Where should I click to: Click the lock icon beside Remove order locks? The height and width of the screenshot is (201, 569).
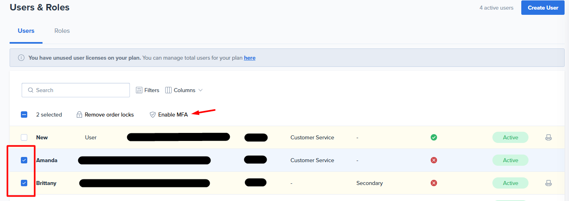tap(79, 115)
